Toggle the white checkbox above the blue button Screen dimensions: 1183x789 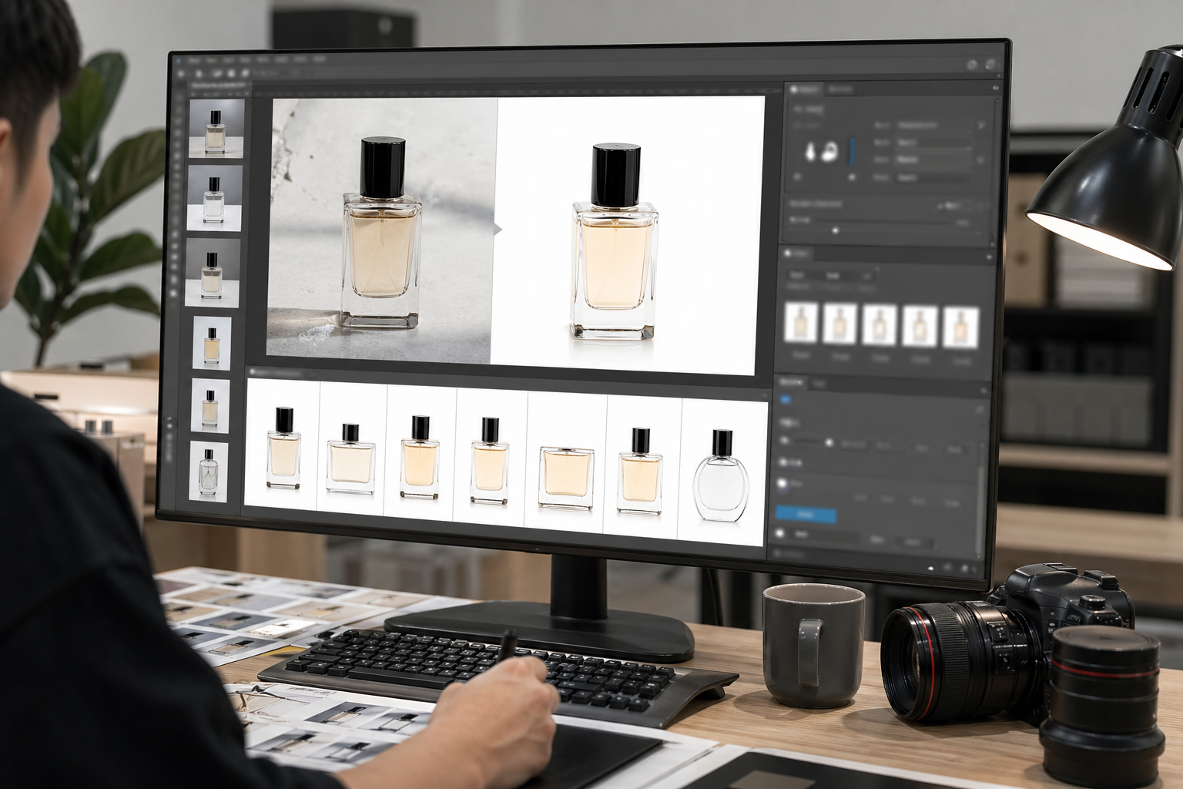point(783,484)
